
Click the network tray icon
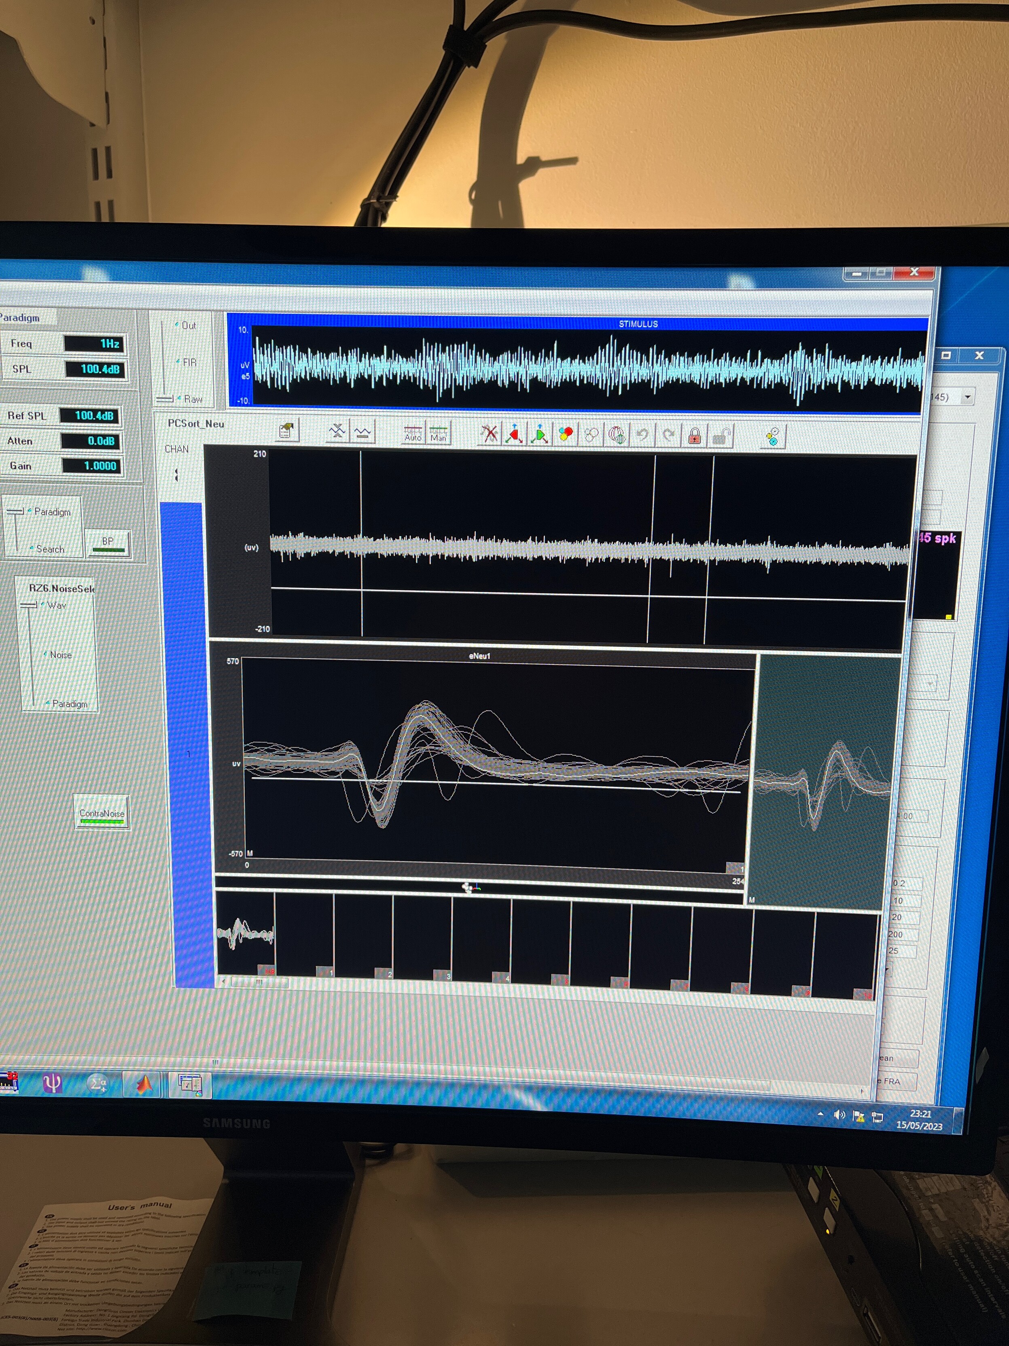(x=877, y=1117)
